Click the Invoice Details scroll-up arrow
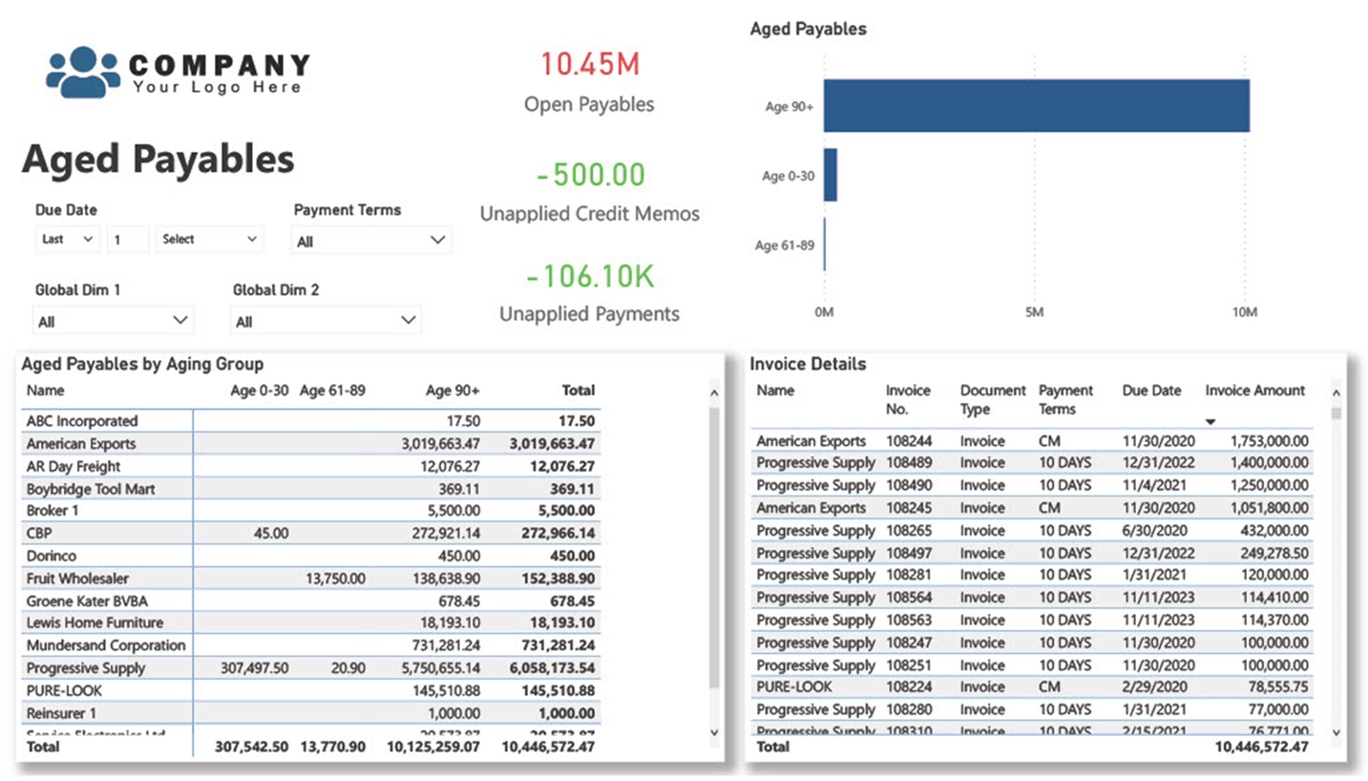This screenshot has height=781, width=1368. pos(1336,392)
